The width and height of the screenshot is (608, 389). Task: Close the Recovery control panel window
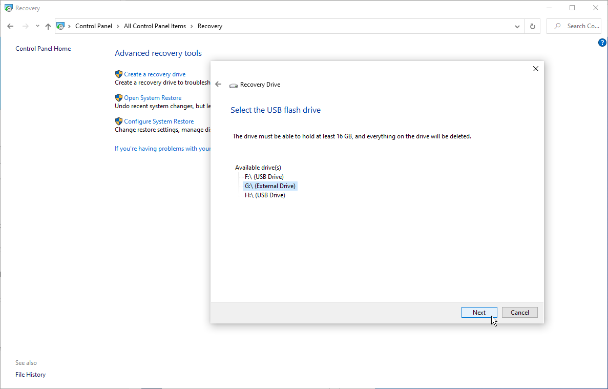596,8
